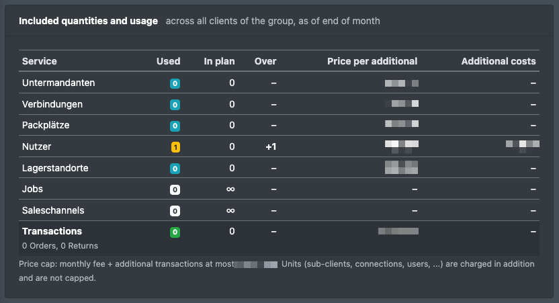Click the In plan value for Transactions
Viewport: 559px width, 303px height.
point(232,231)
